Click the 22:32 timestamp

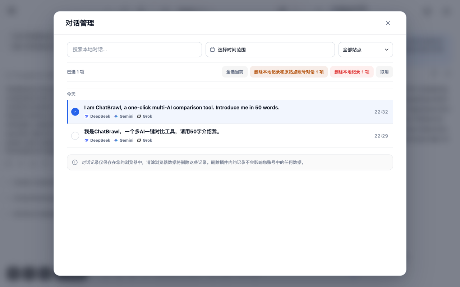click(x=381, y=112)
